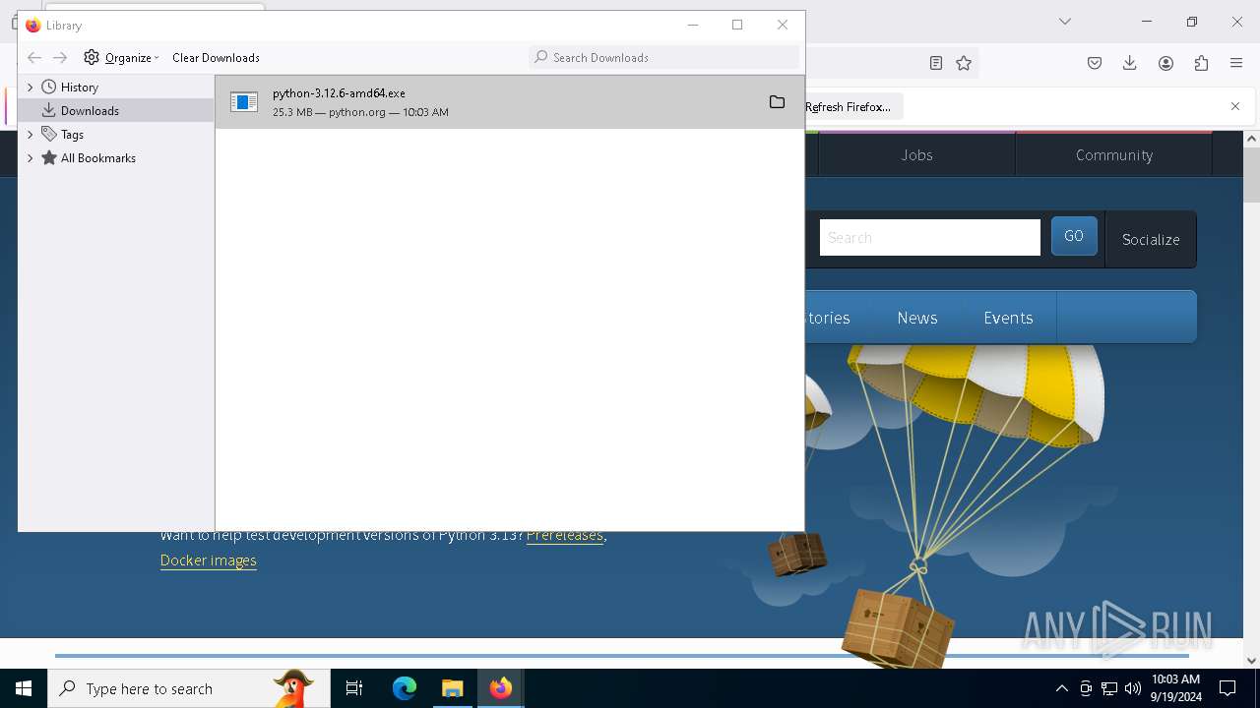Open Save to Pocket icon
The height and width of the screenshot is (708, 1260).
pyautogui.click(x=1095, y=63)
